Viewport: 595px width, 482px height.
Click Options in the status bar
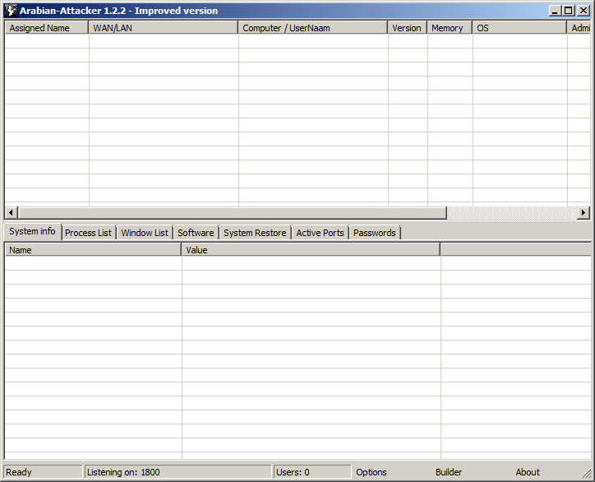point(371,472)
